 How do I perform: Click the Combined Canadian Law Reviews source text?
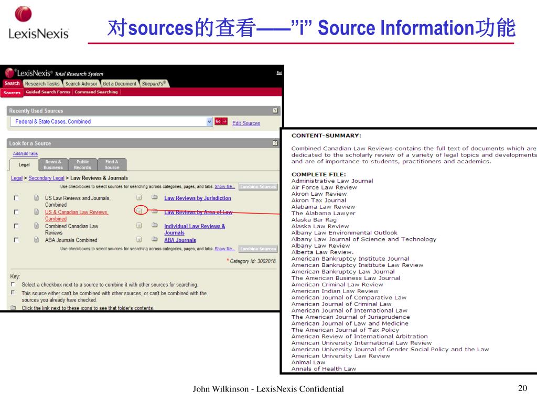pos(71,229)
